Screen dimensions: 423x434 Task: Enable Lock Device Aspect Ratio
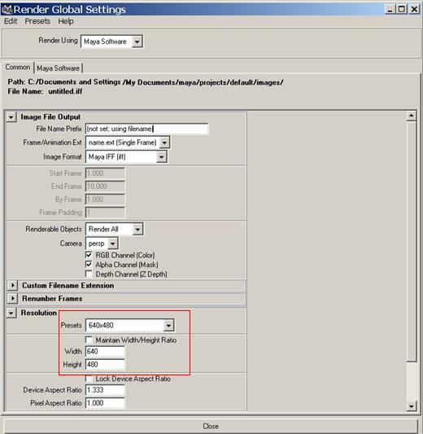89,379
